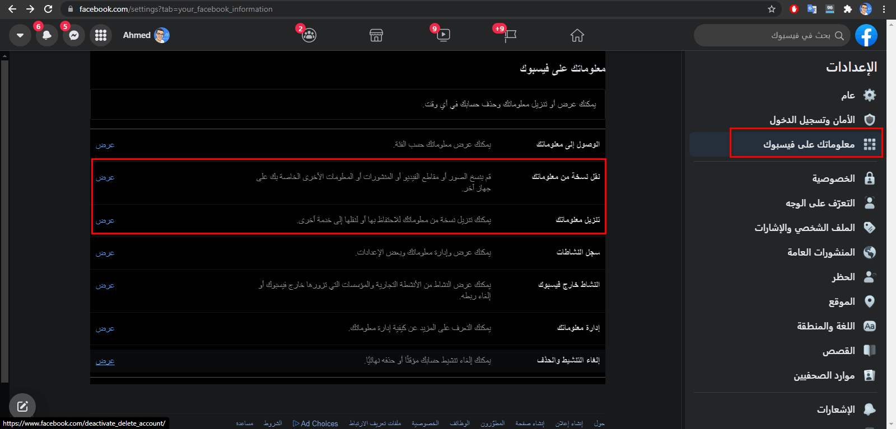Click عرض link for تنزيل معلوماتك
Viewport: 896px width, 429px height.
pyautogui.click(x=105, y=220)
